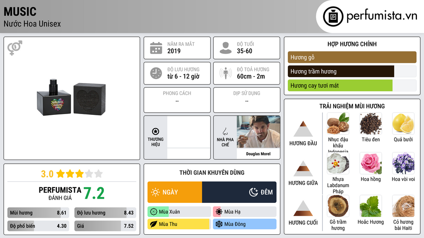Click the Hoa hồng rose image

point(371,163)
